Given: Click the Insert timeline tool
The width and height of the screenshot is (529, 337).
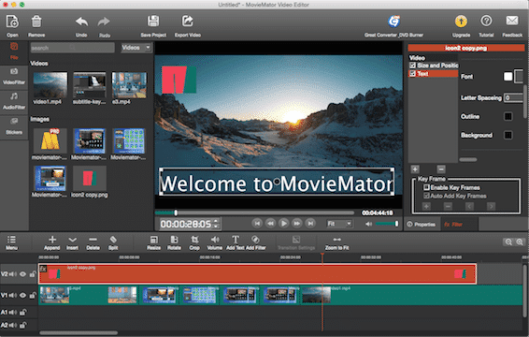Looking at the screenshot, I should click(72, 240).
